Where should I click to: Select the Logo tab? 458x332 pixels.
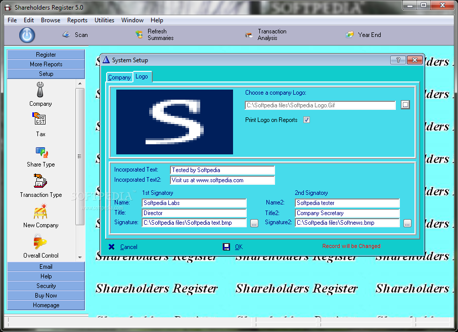pos(142,76)
